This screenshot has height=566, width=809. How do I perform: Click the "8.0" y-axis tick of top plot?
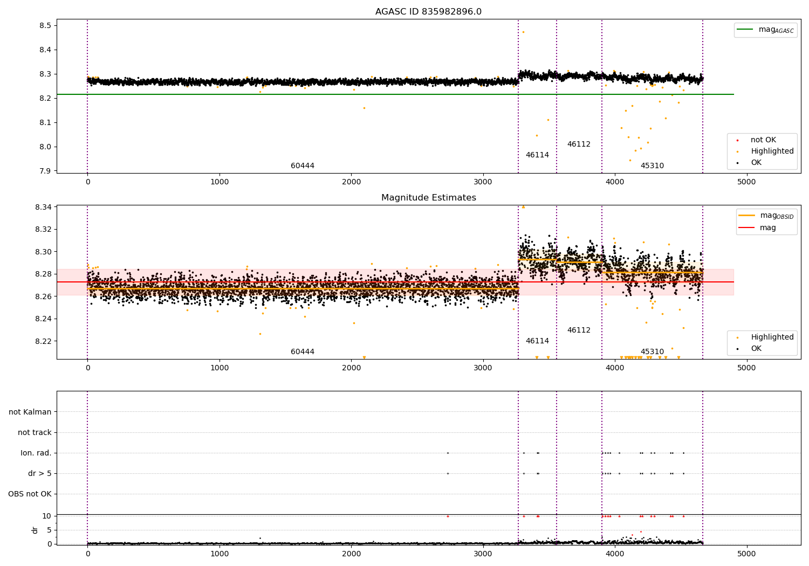(45, 147)
